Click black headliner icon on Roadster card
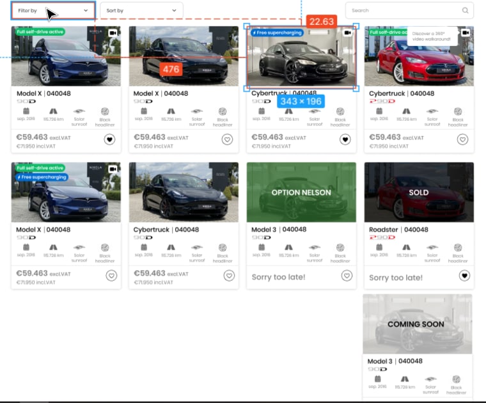 click(458, 248)
